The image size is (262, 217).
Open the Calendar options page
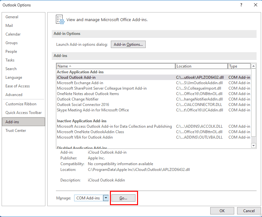click(23, 34)
